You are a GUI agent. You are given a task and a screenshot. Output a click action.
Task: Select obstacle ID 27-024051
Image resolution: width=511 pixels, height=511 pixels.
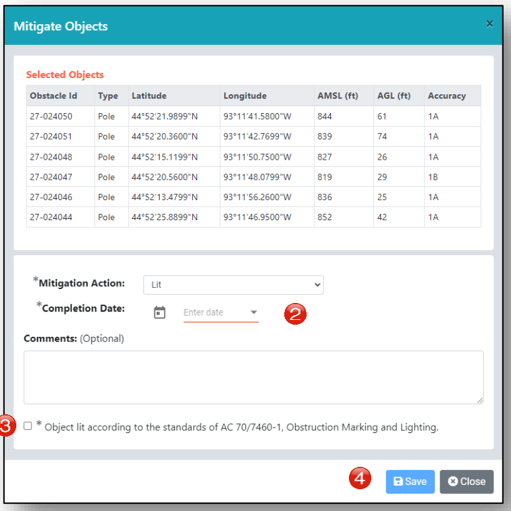tap(51, 137)
